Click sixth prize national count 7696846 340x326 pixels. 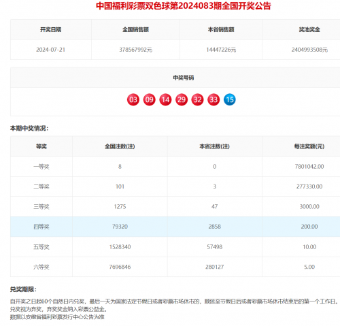[x=120, y=267]
